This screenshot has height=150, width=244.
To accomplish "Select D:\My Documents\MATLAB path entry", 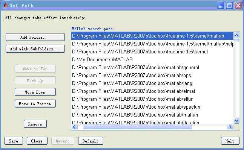I will pyautogui.click(x=152, y=59).
